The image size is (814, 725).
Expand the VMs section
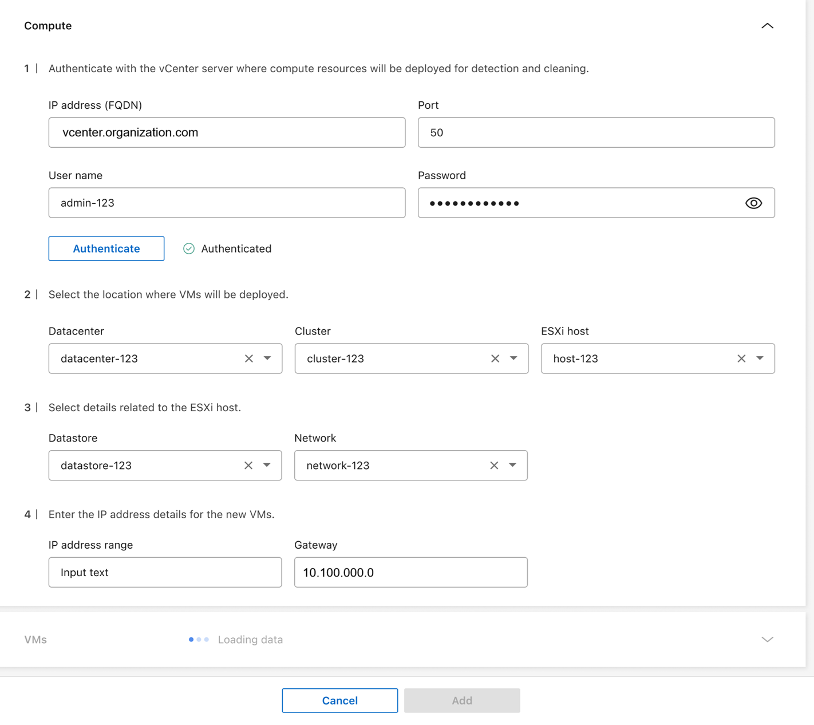[767, 639]
